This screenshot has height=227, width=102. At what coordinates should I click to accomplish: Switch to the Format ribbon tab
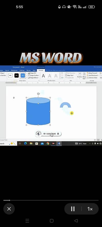[x=41, y=70]
